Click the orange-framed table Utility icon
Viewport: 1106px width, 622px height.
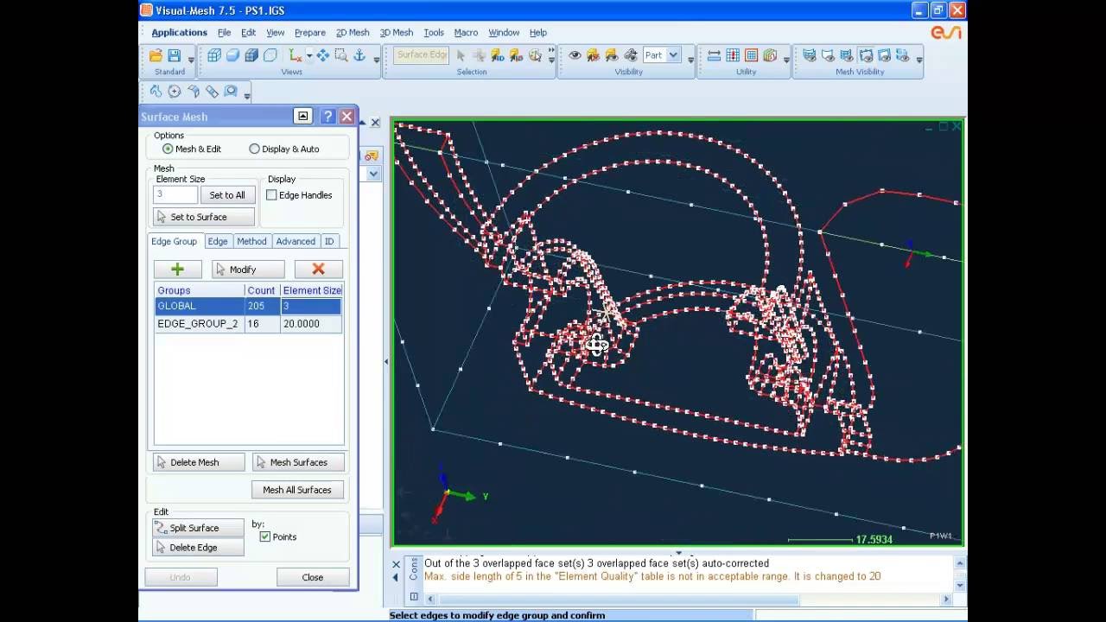(752, 55)
